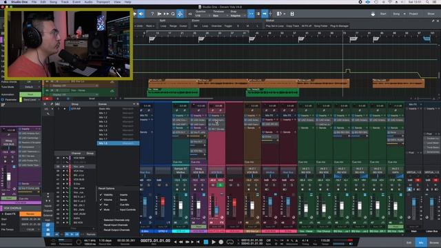Image resolution: width=441 pixels, height=248 pixels.
Task: Select the Mix view tab at bottom right
Action: 421,242
